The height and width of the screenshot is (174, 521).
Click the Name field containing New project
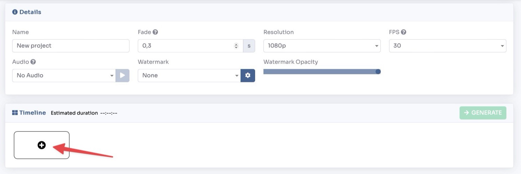(x=70, y=46)
